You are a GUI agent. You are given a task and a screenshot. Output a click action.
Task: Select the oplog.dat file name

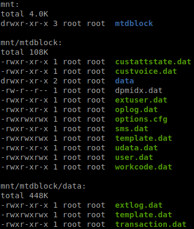pyautogui.click(x=136, y=110)
